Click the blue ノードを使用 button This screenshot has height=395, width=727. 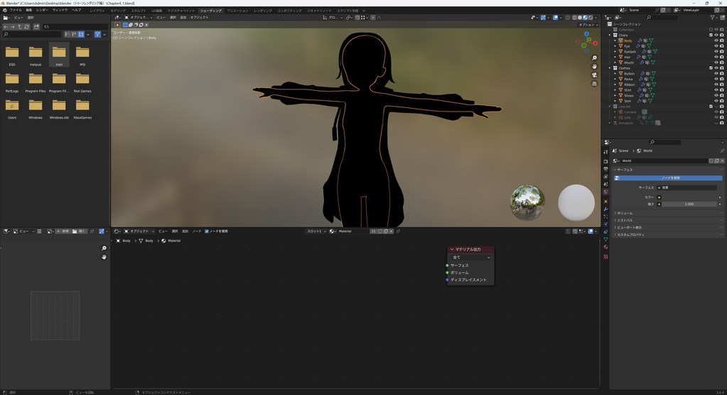(x=669, y=178)
